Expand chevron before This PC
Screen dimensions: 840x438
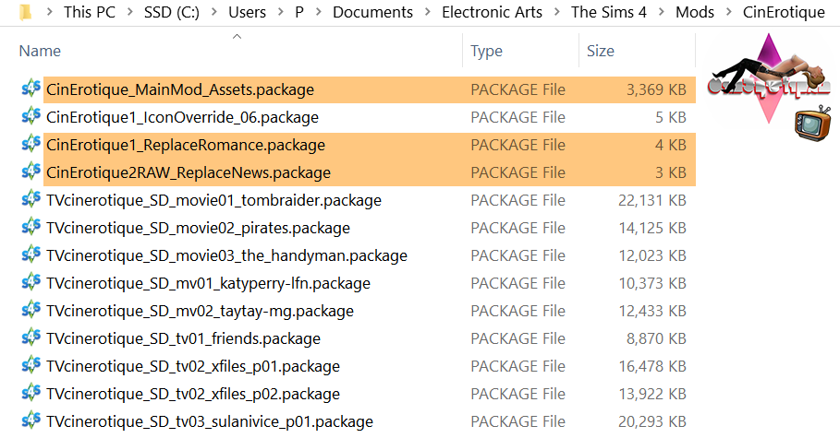pyautogui.click(x=49, y=12)
